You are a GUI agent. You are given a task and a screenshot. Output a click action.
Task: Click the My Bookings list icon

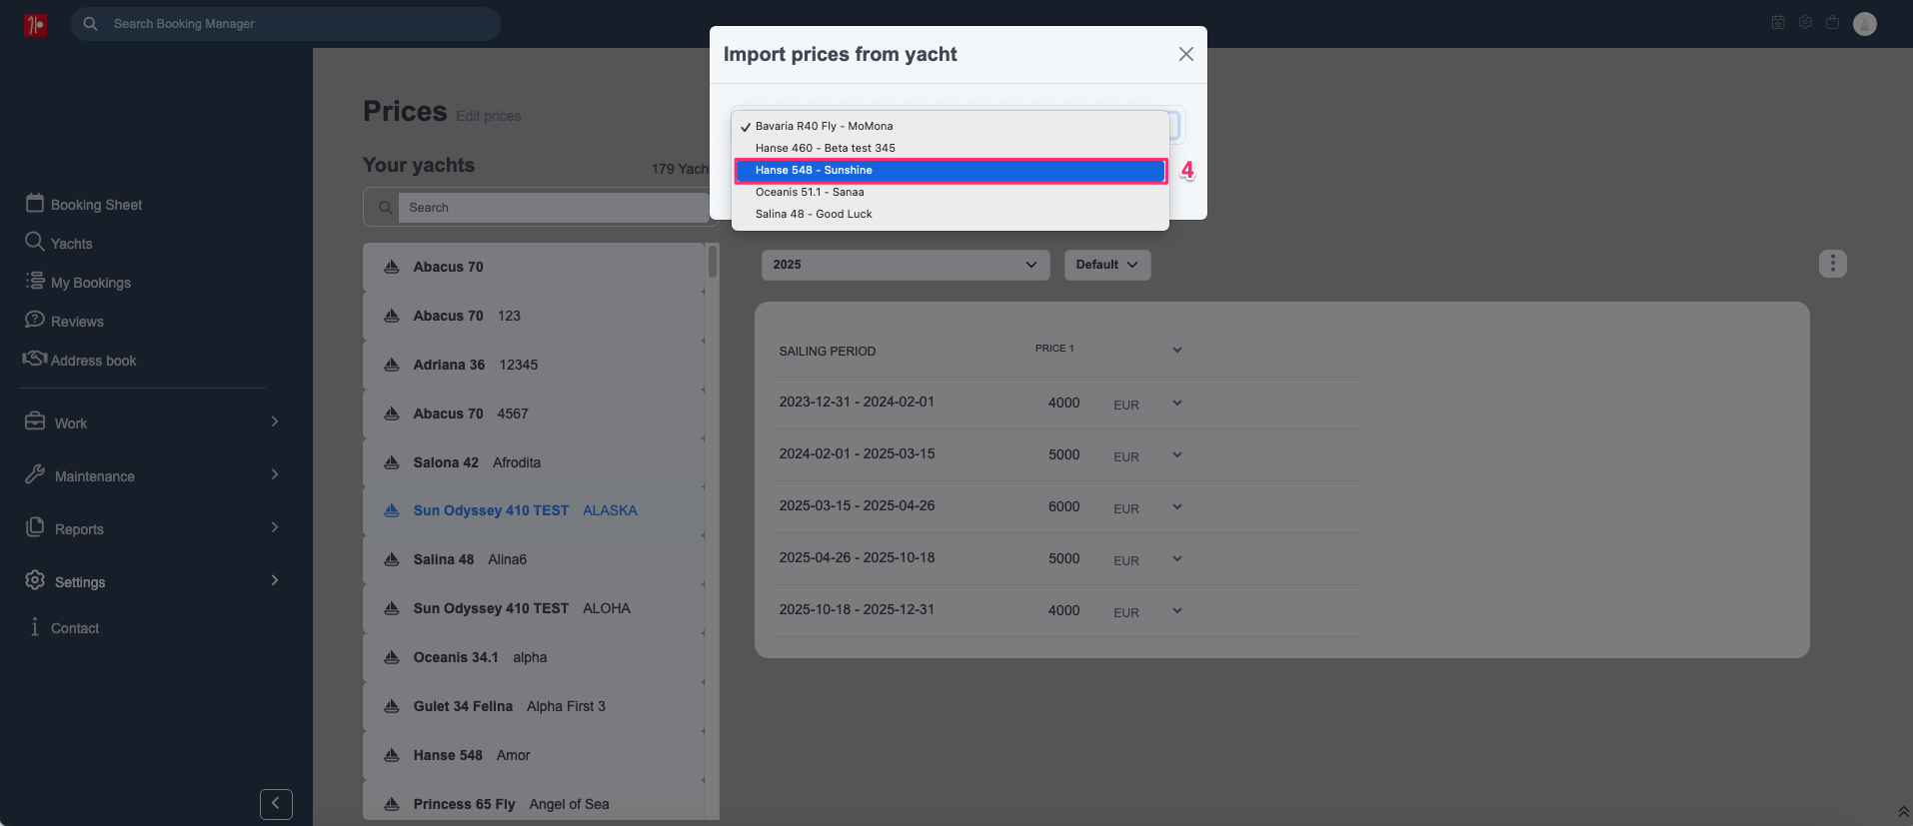[35, 281]
